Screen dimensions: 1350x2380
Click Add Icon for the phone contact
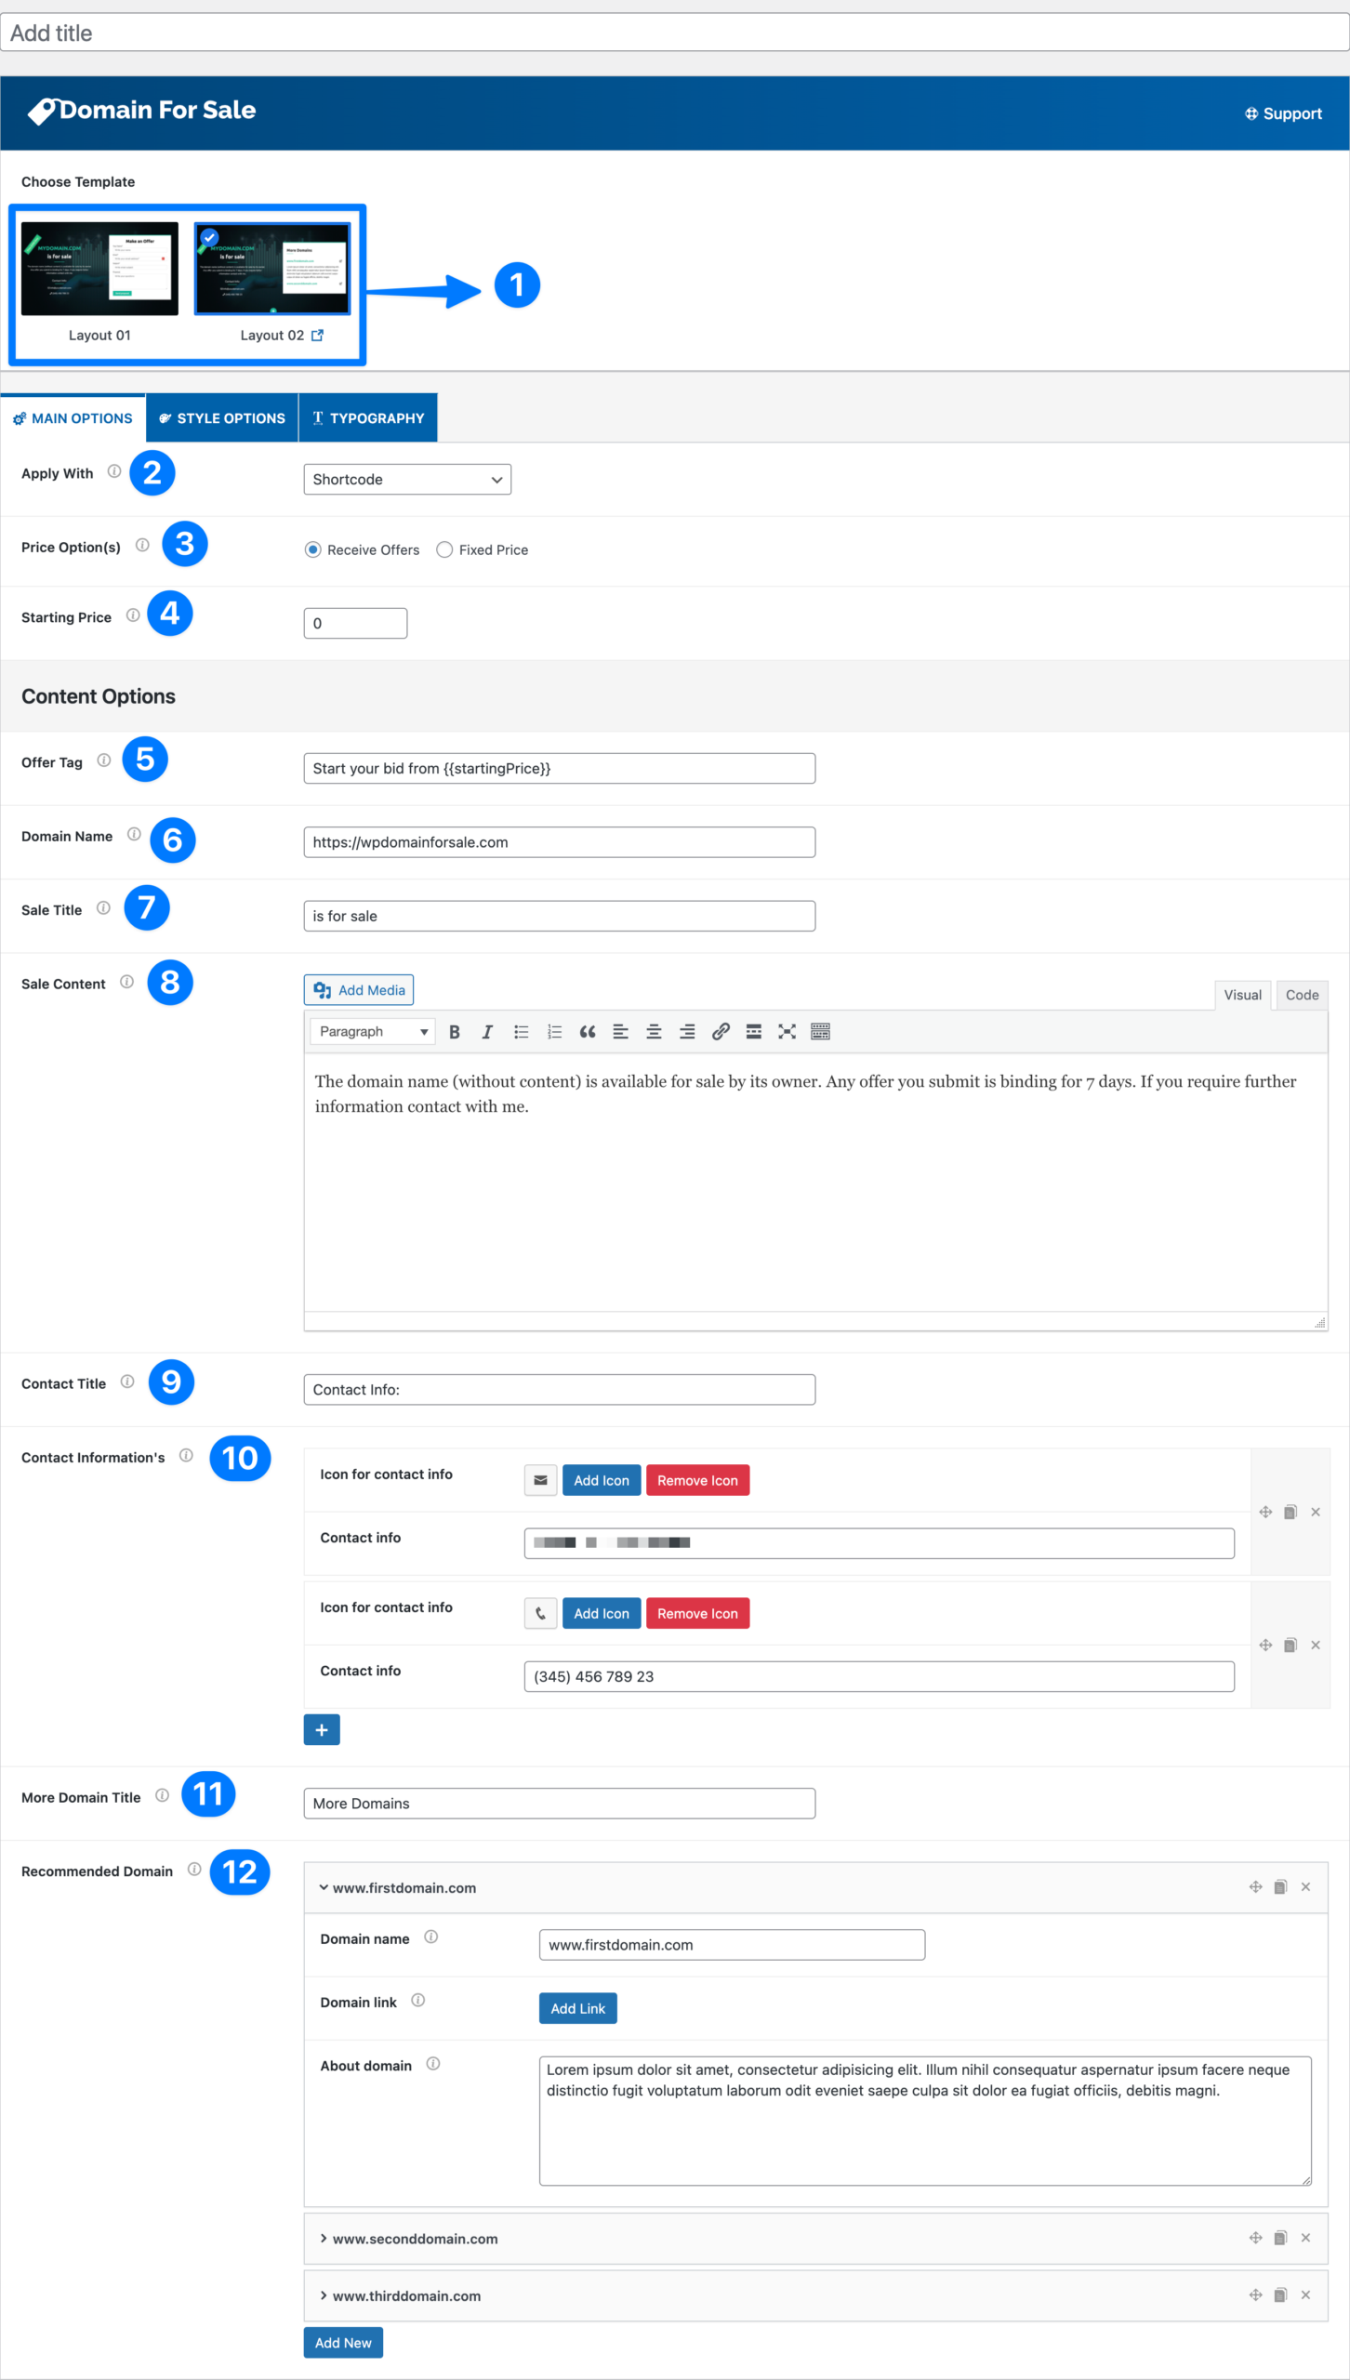(602, 1613)
